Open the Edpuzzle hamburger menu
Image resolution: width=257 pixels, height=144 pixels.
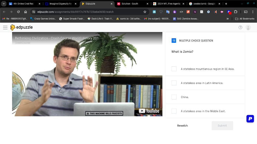[x=5, y=27]
